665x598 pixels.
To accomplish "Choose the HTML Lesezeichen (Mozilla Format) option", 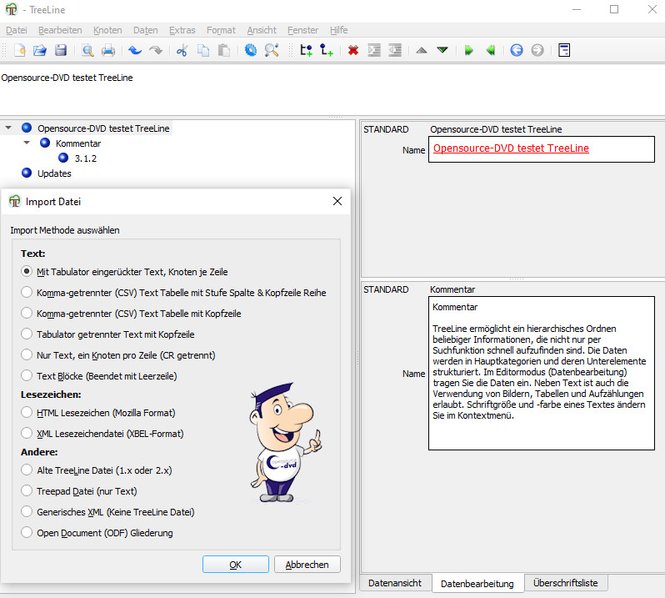I will click(27, 412).
